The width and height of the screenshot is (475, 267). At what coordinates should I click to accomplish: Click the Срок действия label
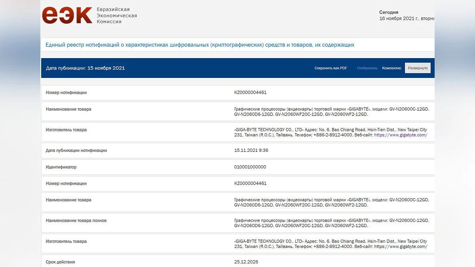tap(60, 262)
